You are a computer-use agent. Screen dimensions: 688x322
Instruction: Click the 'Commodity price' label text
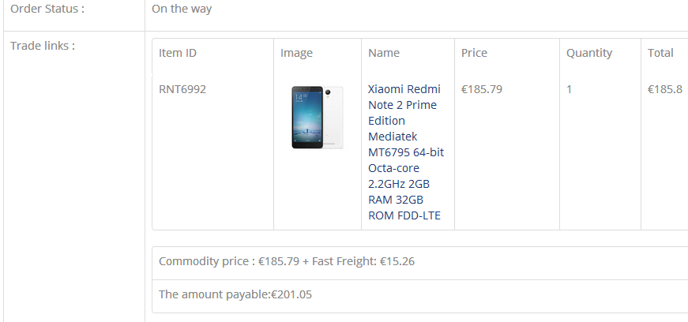coord(203,261)
